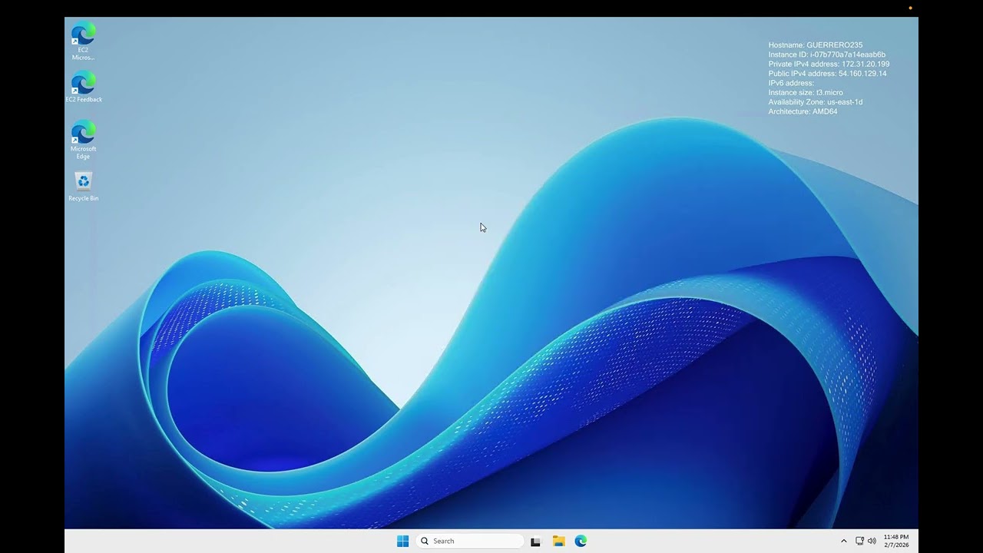The image size is (983, 553).
Task: Select the EC2 Microsoft desktop shortcut
Action: pyautogui.click(x=83, y=42)
